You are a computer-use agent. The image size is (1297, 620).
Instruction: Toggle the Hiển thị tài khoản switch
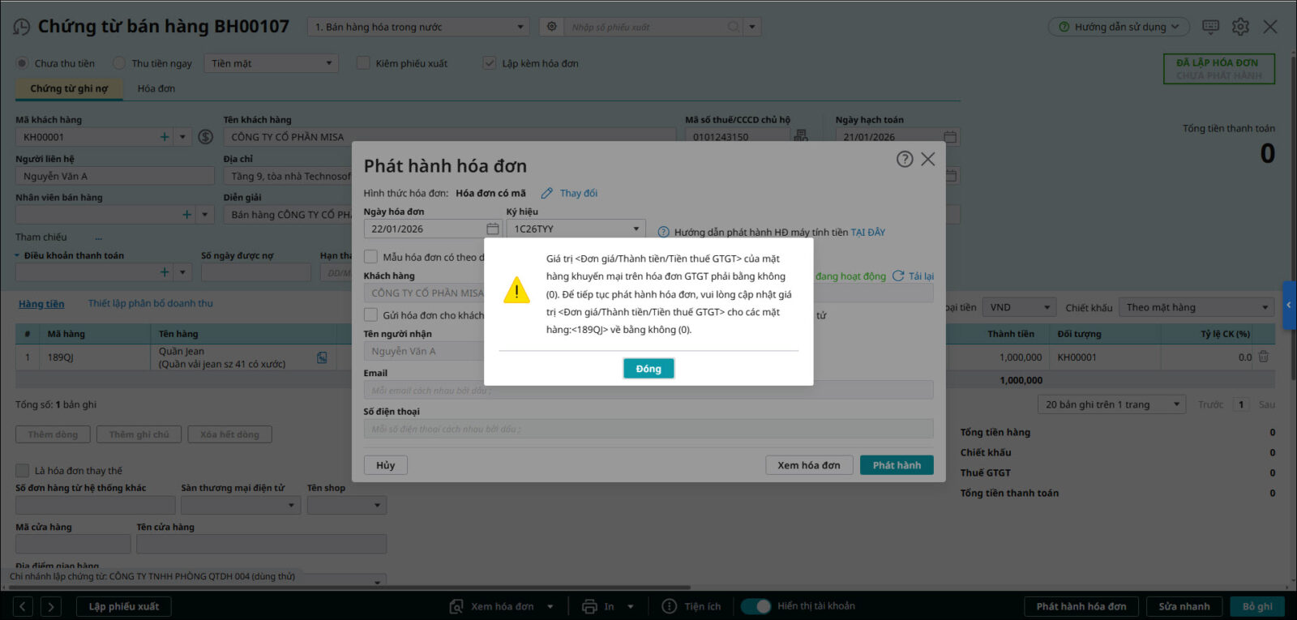point(756,606)
